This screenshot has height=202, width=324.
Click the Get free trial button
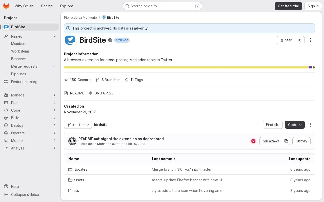click(288, 6)
